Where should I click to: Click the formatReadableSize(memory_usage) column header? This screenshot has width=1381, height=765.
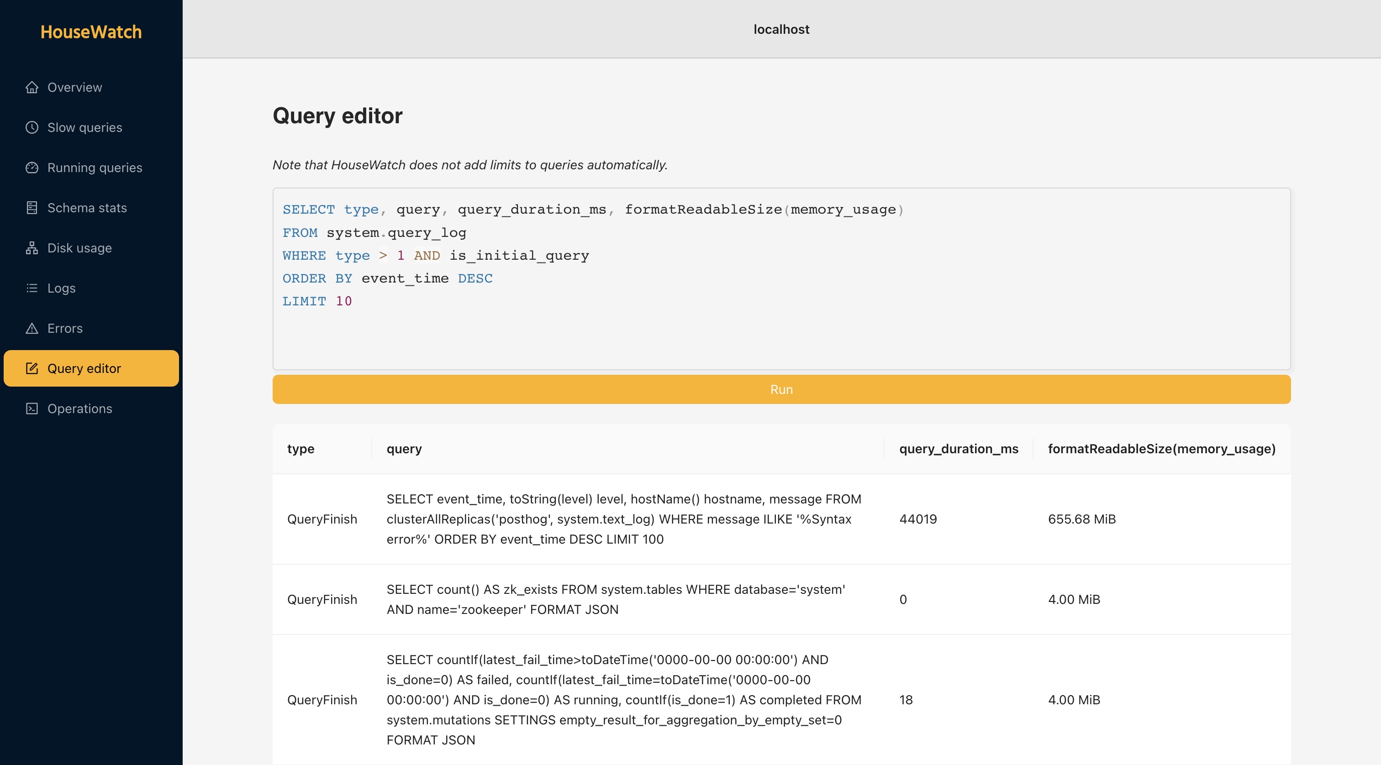click(1161, 449)
